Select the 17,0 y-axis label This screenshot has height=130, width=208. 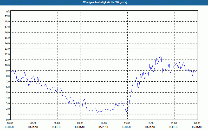tap(7, 27)
